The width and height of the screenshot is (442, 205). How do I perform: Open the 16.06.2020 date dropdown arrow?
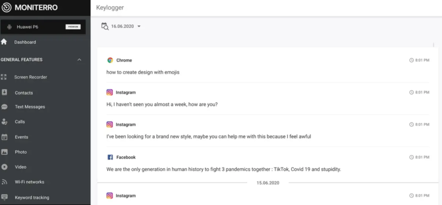point(139,26)
